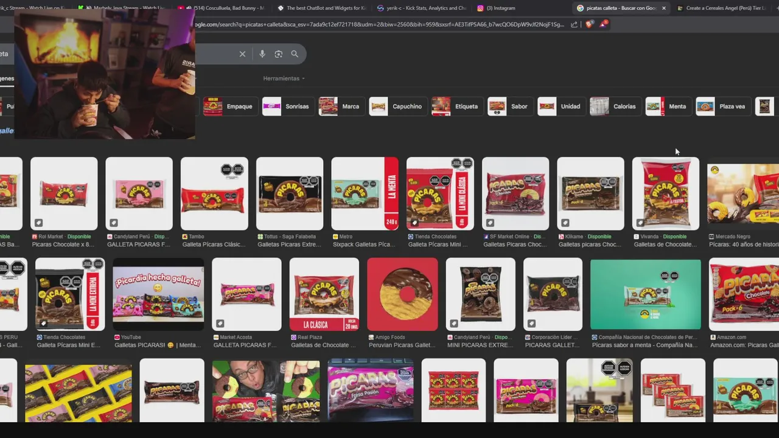Click Brave Rewards triangle icon
The image size is (779, 438).
pyautogui.click(x=603, y=24)
